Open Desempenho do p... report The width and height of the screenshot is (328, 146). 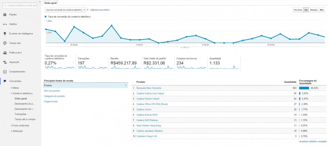[x=24, y=104]
